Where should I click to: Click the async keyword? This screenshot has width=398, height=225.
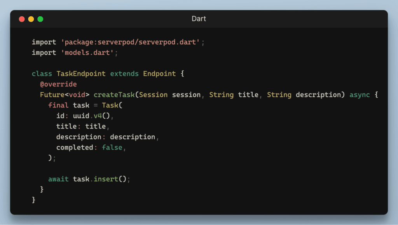[360, 95]
